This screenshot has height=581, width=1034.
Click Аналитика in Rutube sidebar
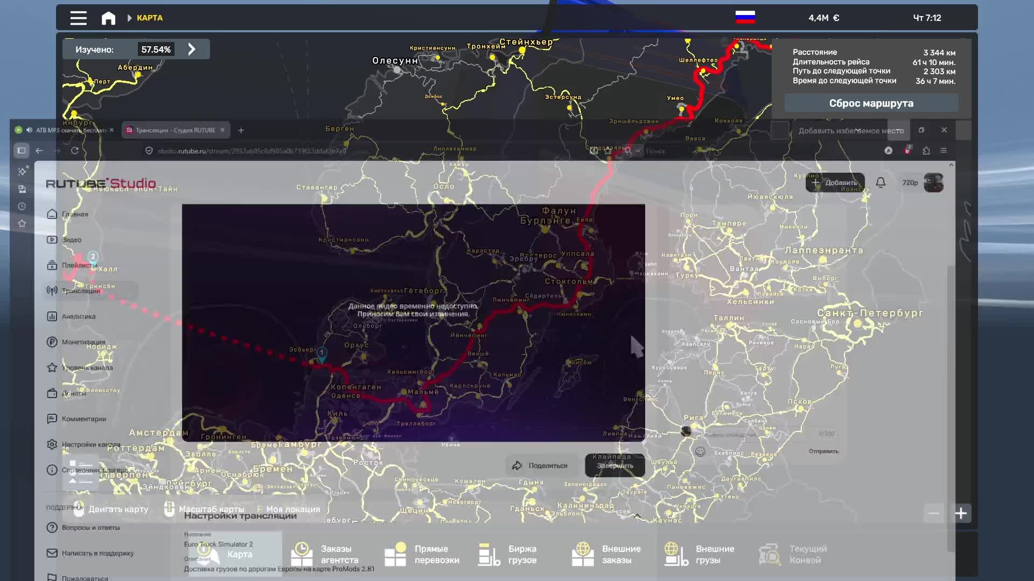(78, 317)
